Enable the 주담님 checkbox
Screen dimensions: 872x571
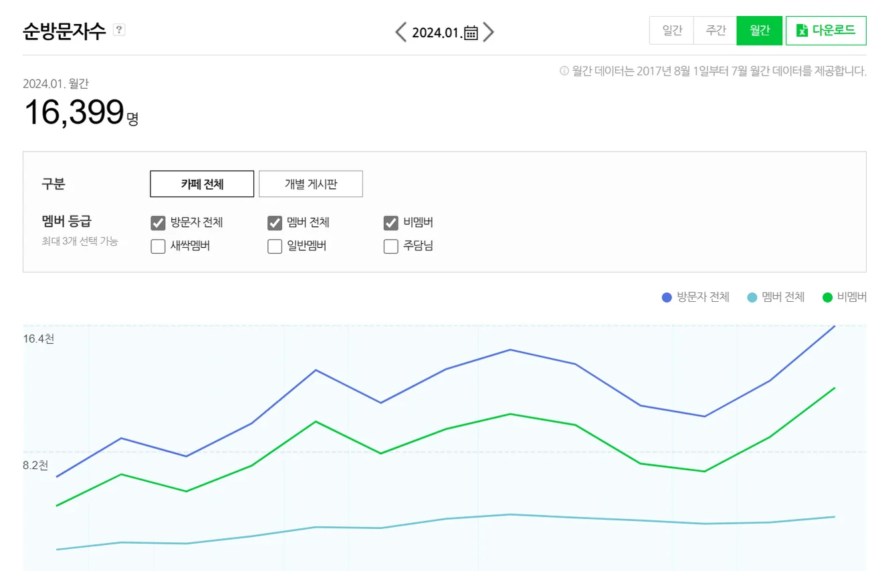click(391, 246)
